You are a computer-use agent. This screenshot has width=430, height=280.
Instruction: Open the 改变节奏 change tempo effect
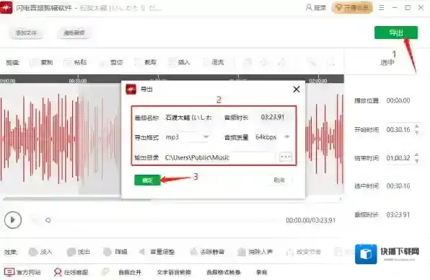tap(303, 251)
